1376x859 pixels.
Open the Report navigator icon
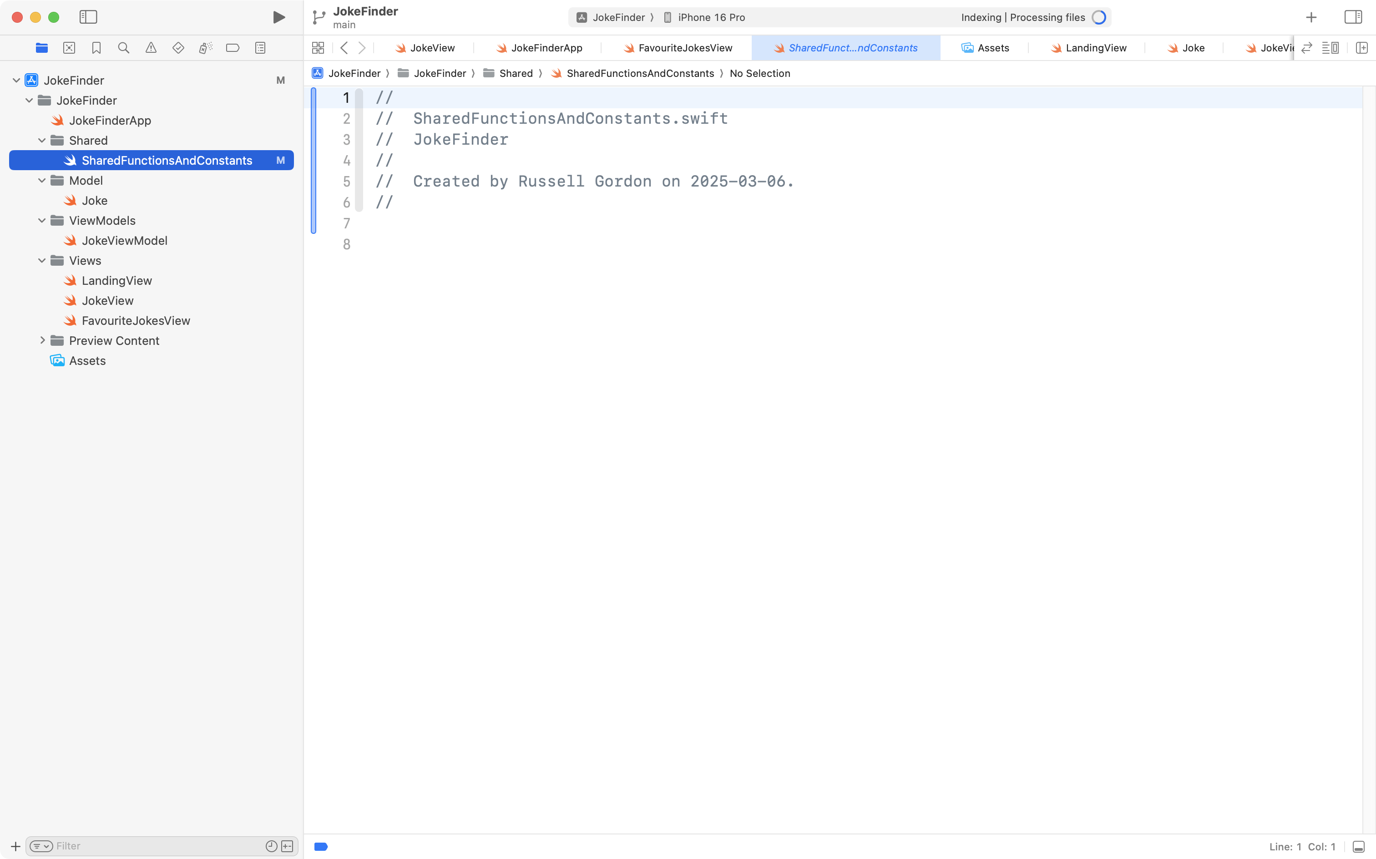click(260, 48)
